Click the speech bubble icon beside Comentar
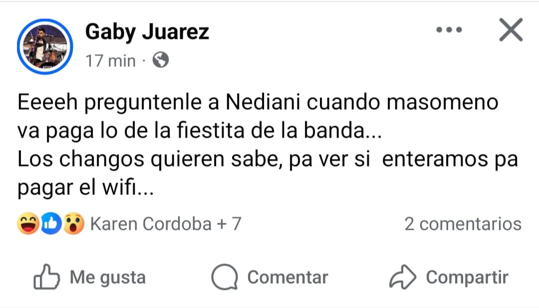539x308 pixels. click(225, 277)
